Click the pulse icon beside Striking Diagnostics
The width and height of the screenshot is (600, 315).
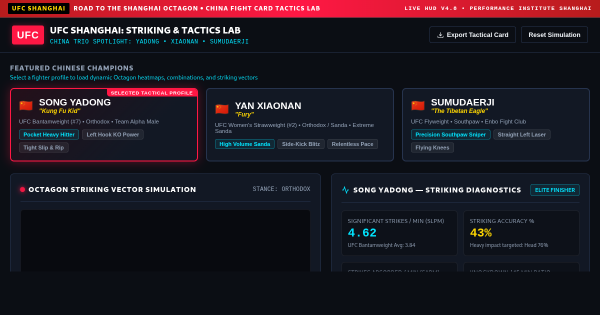coord(345,190)
